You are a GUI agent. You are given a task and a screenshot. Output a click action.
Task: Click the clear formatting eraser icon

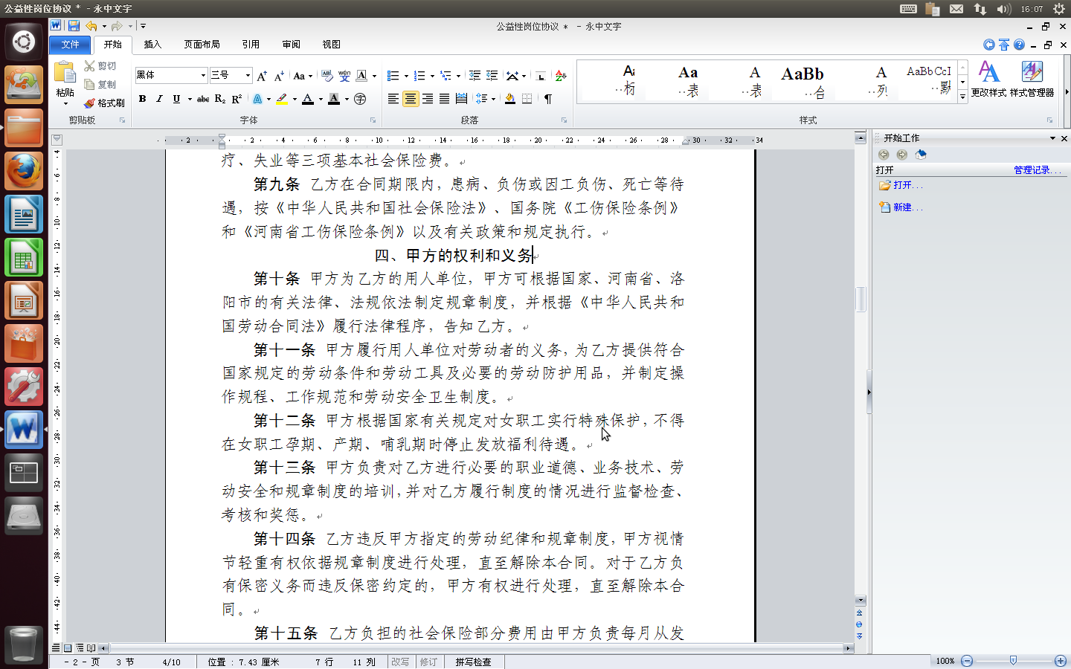point(327,76)
